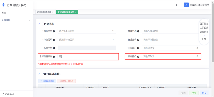Close the 省级目录清单表单 tab
The width and height of the screenshot is (214, 97).
[76, 12]
